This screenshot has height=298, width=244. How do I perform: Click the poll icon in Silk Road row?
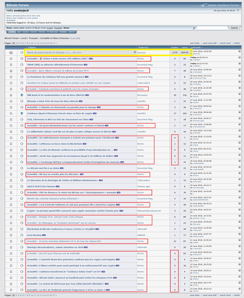[22, 95]
